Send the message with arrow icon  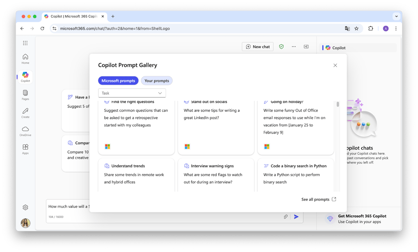[x=296, y=216]
